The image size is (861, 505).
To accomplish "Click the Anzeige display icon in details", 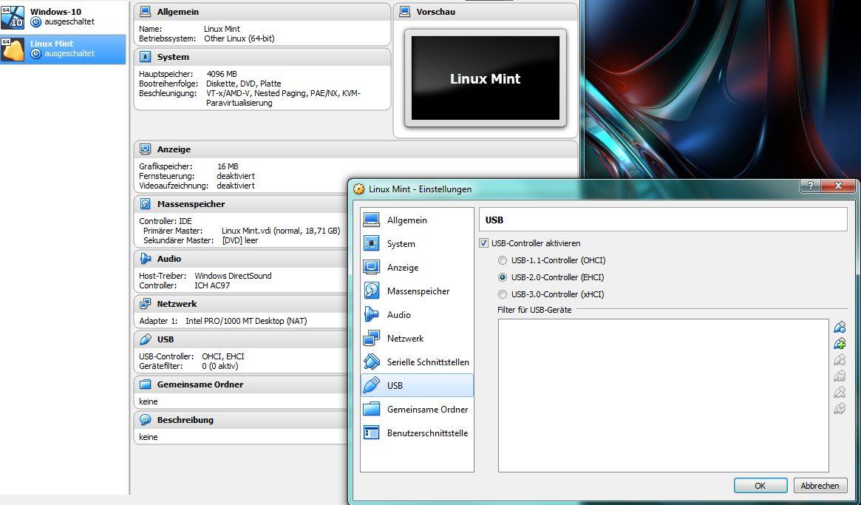I will tap(145, 149).
